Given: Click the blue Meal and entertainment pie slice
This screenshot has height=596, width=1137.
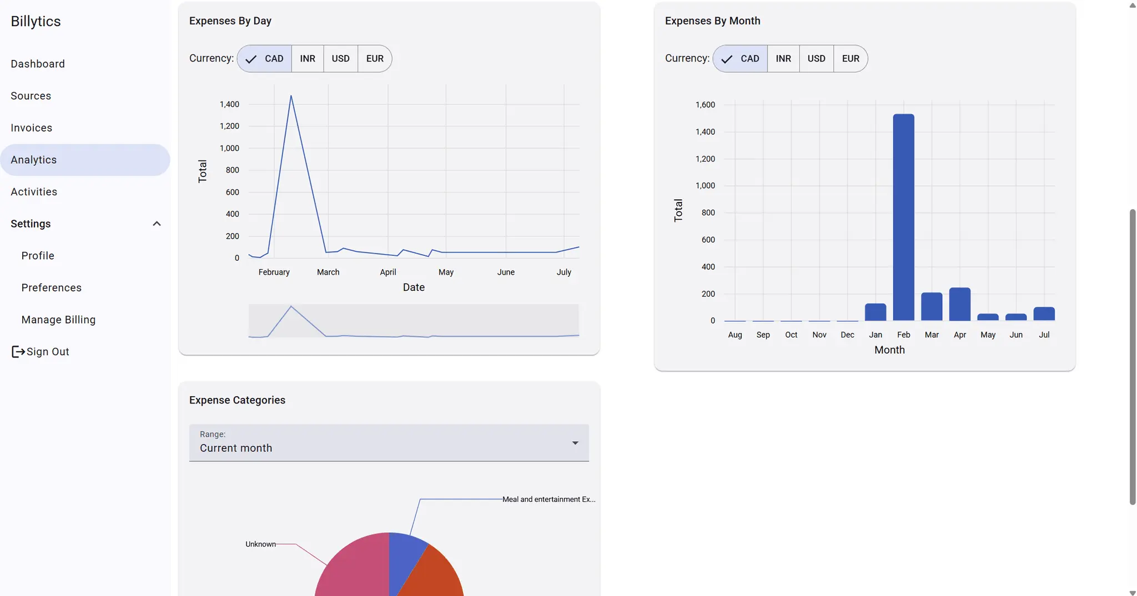Looking at the screenshot, I should point(401,558).
